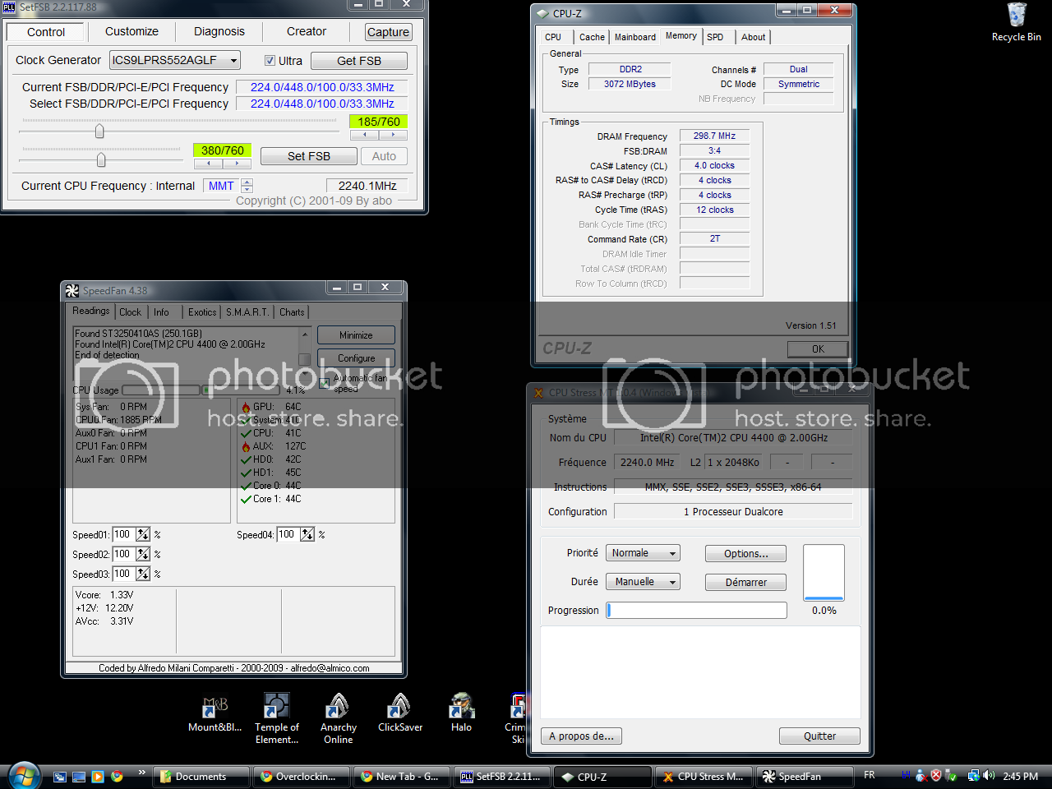1052x789 pixels.
Task: Enable Automatic fan speed checkbox
Action: [x=325, y=383]
